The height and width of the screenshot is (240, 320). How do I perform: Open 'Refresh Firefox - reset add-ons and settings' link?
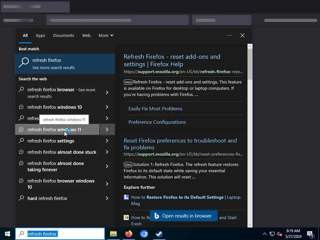coord(172,60)
